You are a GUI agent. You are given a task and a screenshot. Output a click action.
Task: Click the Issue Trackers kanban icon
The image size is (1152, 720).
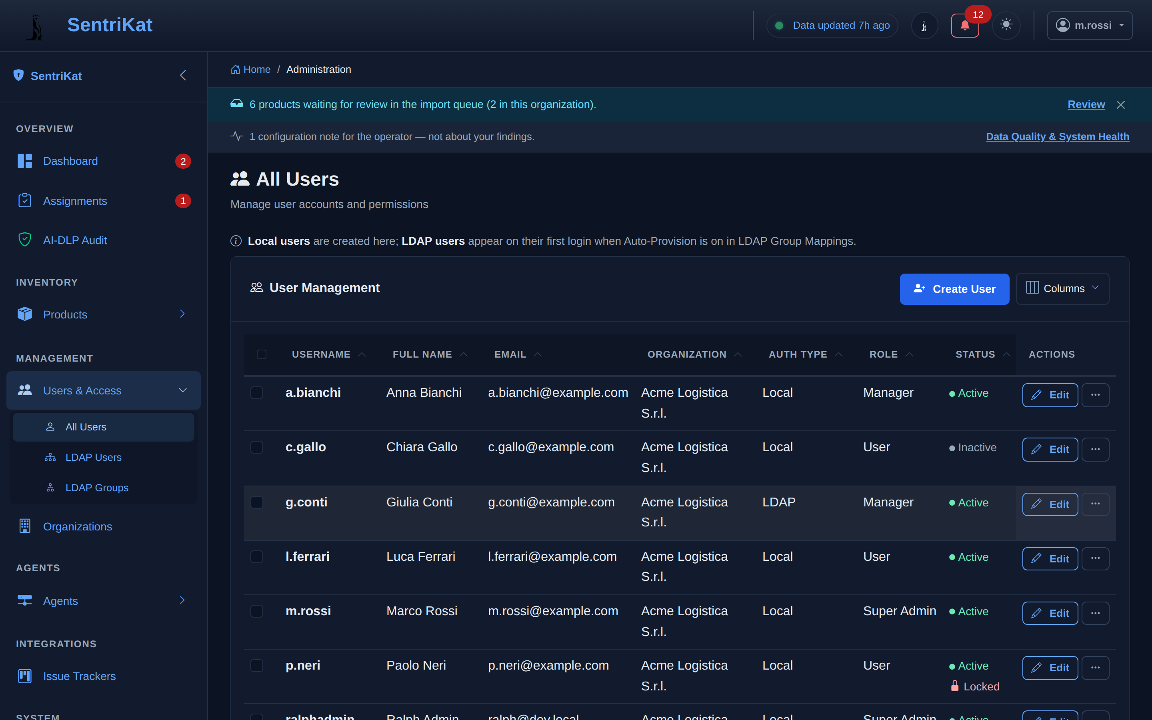(x=25, y=676)
